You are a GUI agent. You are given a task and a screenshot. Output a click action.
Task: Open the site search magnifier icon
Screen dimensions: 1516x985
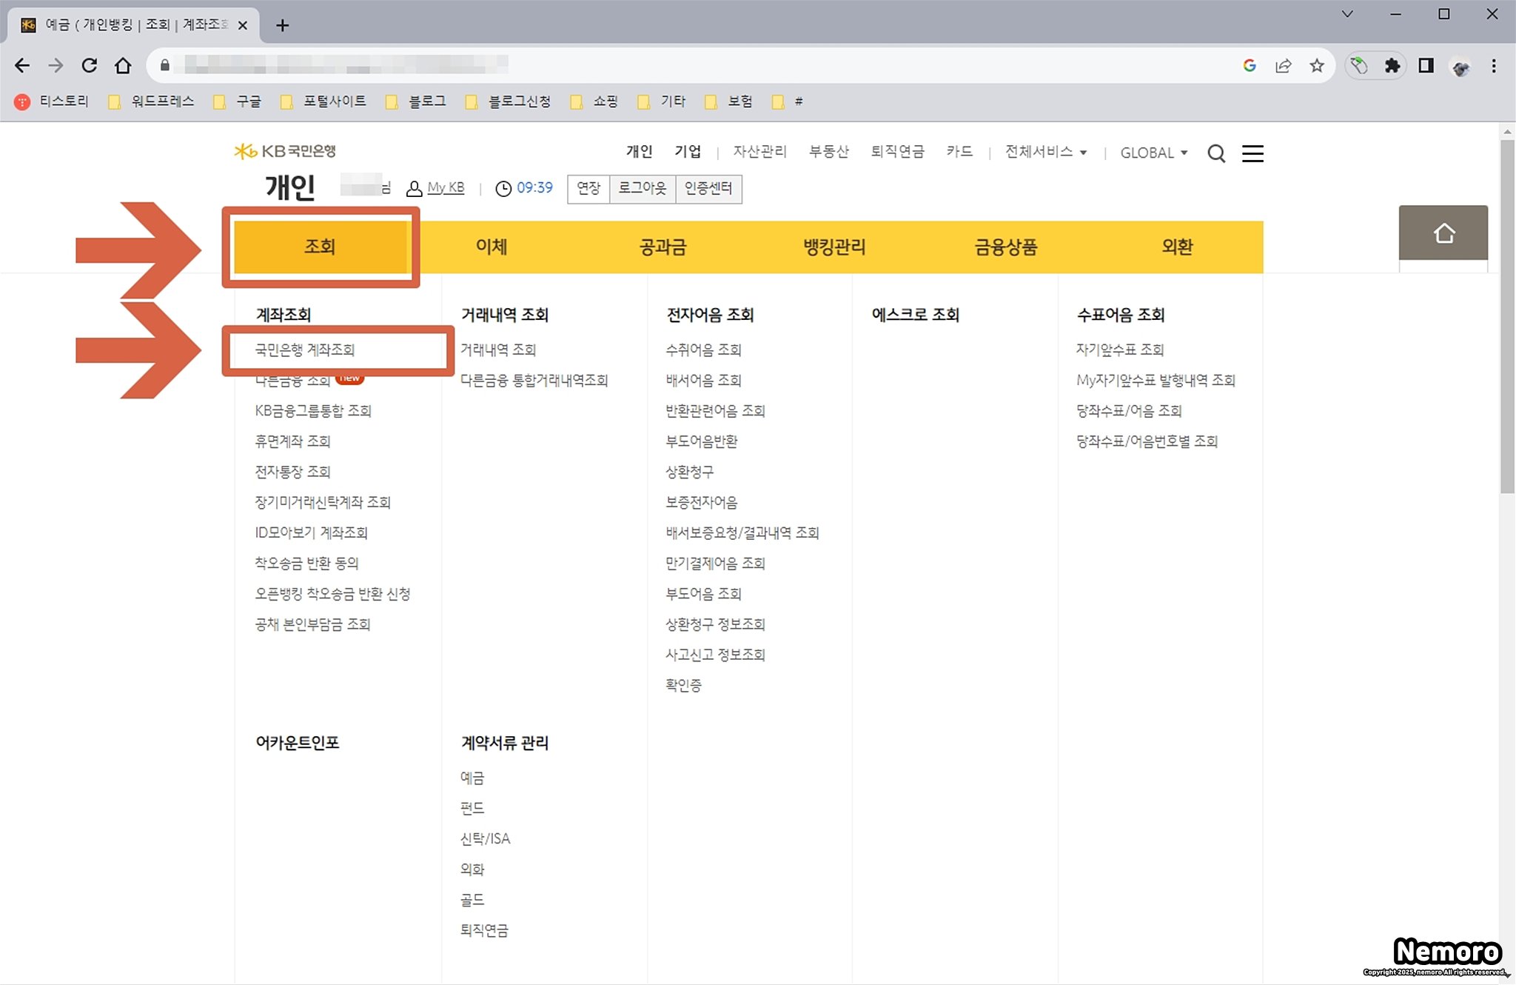point(1216,153)
